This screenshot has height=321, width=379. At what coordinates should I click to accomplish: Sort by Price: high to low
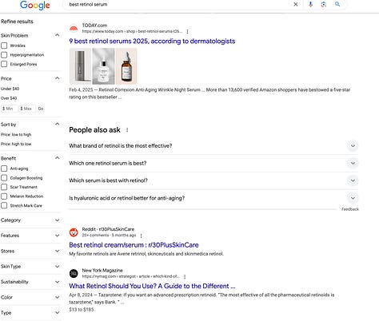point(16,144)
